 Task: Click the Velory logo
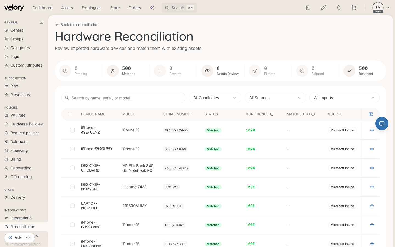(x=14, y=8)
